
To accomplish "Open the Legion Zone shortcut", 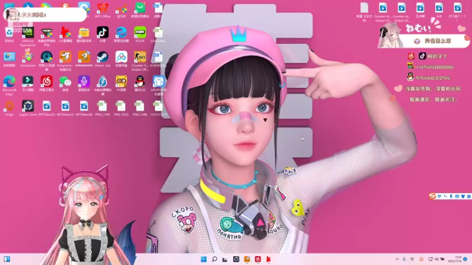I will [x=28, y=108].
